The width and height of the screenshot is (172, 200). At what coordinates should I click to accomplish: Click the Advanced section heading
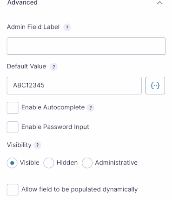pyautogui.click(x=22, y=2)
